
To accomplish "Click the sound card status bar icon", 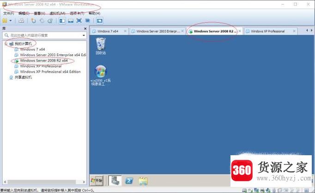I will [268, 190].
